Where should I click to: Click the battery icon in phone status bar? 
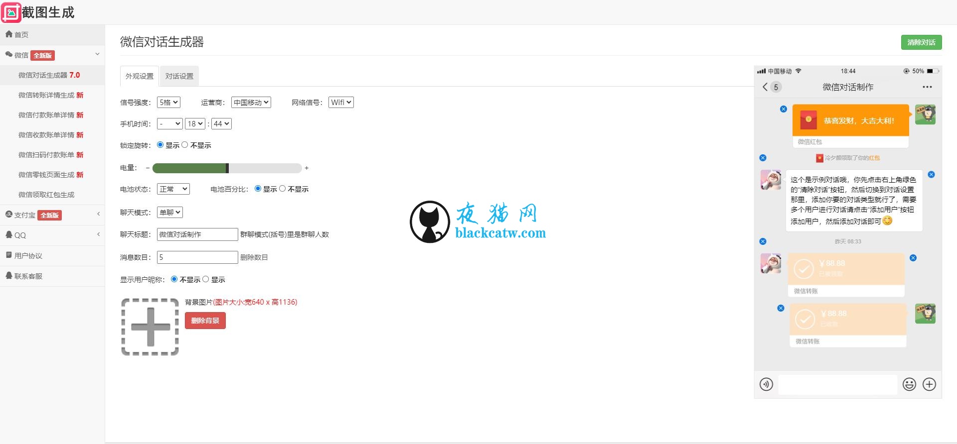pos(933,71)
